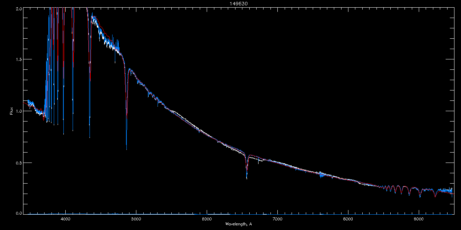Click the Flux y-axis label
The image size is (461, 230).
click(x=11, y=111)
